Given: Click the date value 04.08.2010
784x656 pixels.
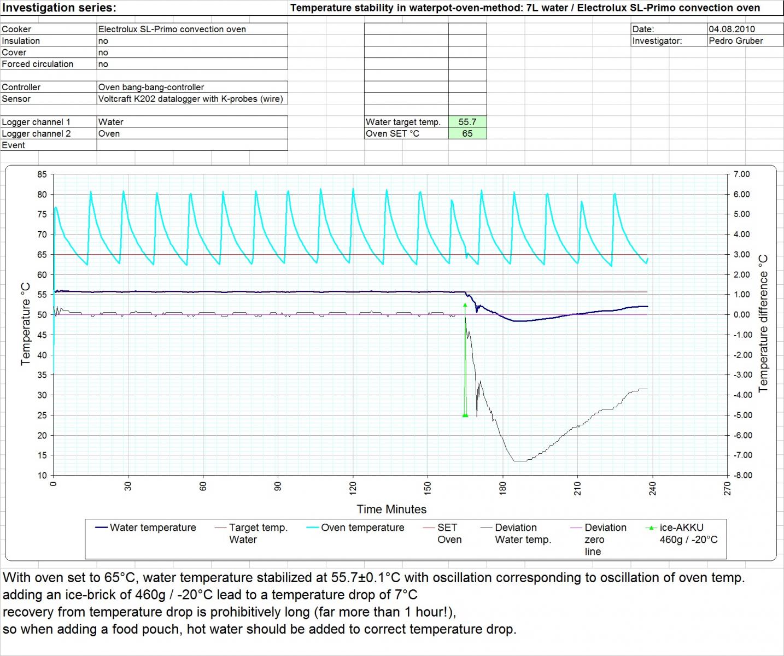Looking at the screenshot, I should (x=745, y=29).
